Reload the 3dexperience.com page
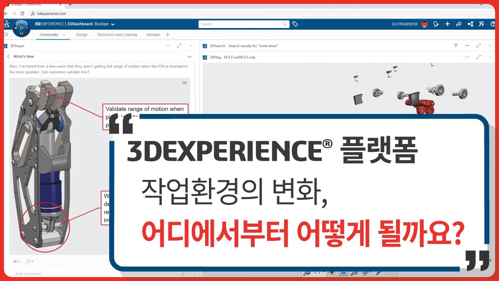The height and width of the screenshot is (281, 499). click(x=22, y=13)
